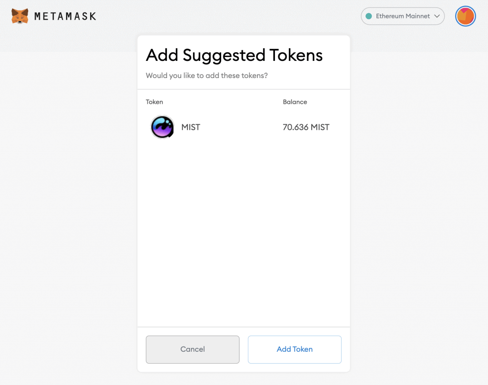Click the blue 'Add Token' label text
Screen dimensions: 488x385
click(295, 349)
